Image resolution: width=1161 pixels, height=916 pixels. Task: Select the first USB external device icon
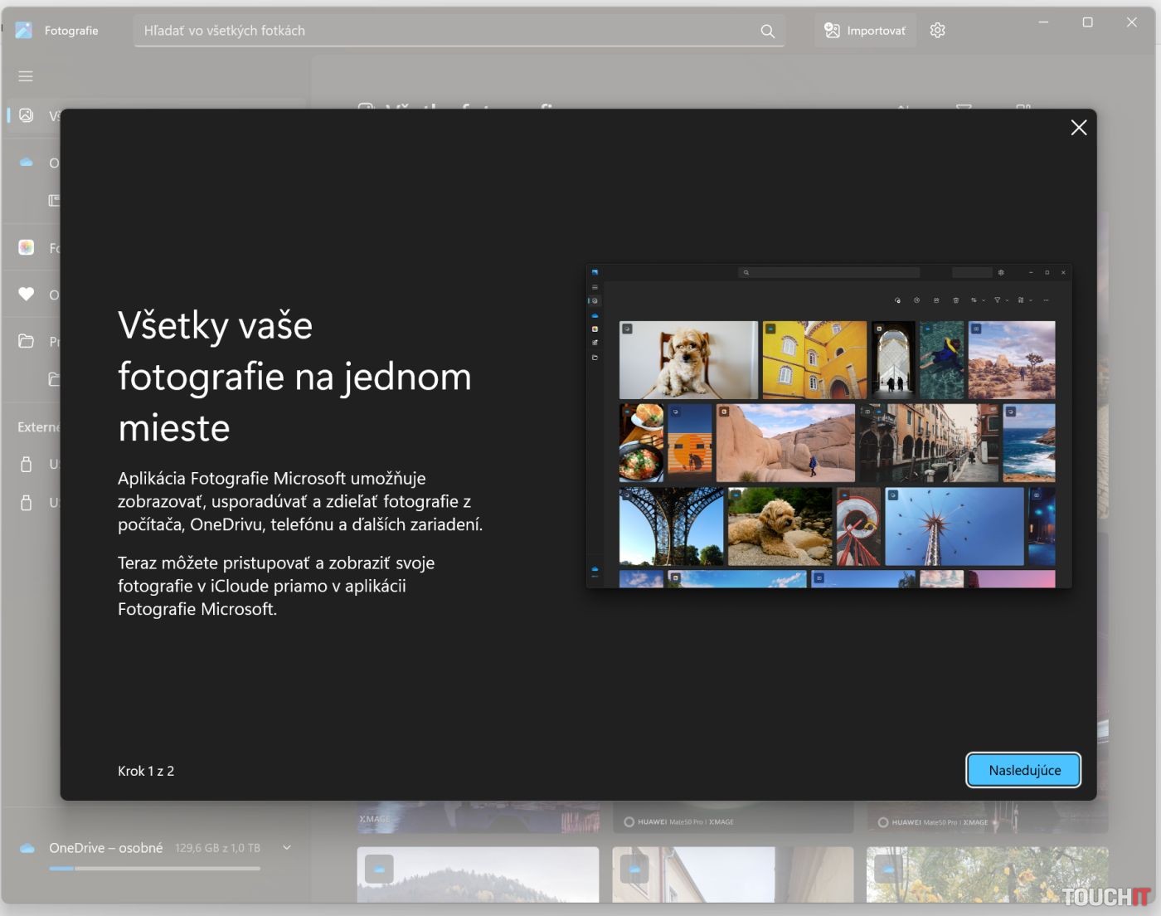[27, 464]
